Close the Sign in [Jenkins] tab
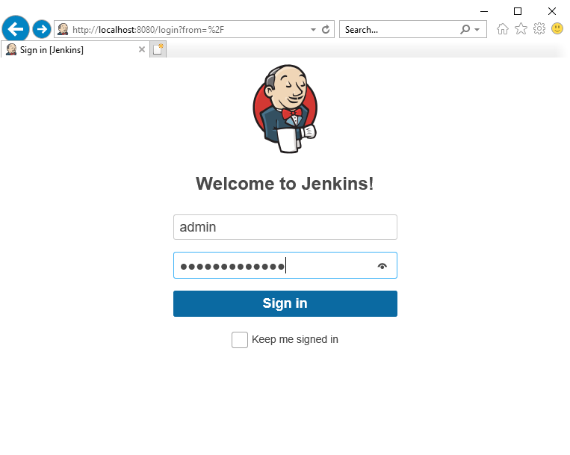The image size is (570, 455). click(142, 49)
